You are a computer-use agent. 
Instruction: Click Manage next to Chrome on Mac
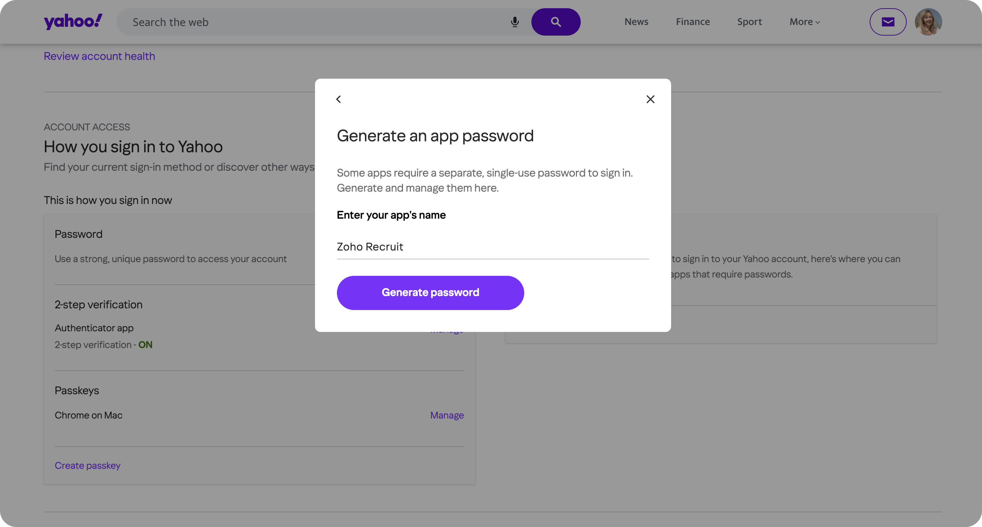tap(447, 415)
